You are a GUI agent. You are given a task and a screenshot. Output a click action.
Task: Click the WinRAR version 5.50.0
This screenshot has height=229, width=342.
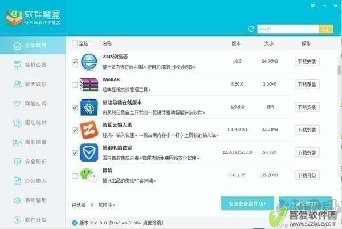pyautogui.click(x=237, y=84)
